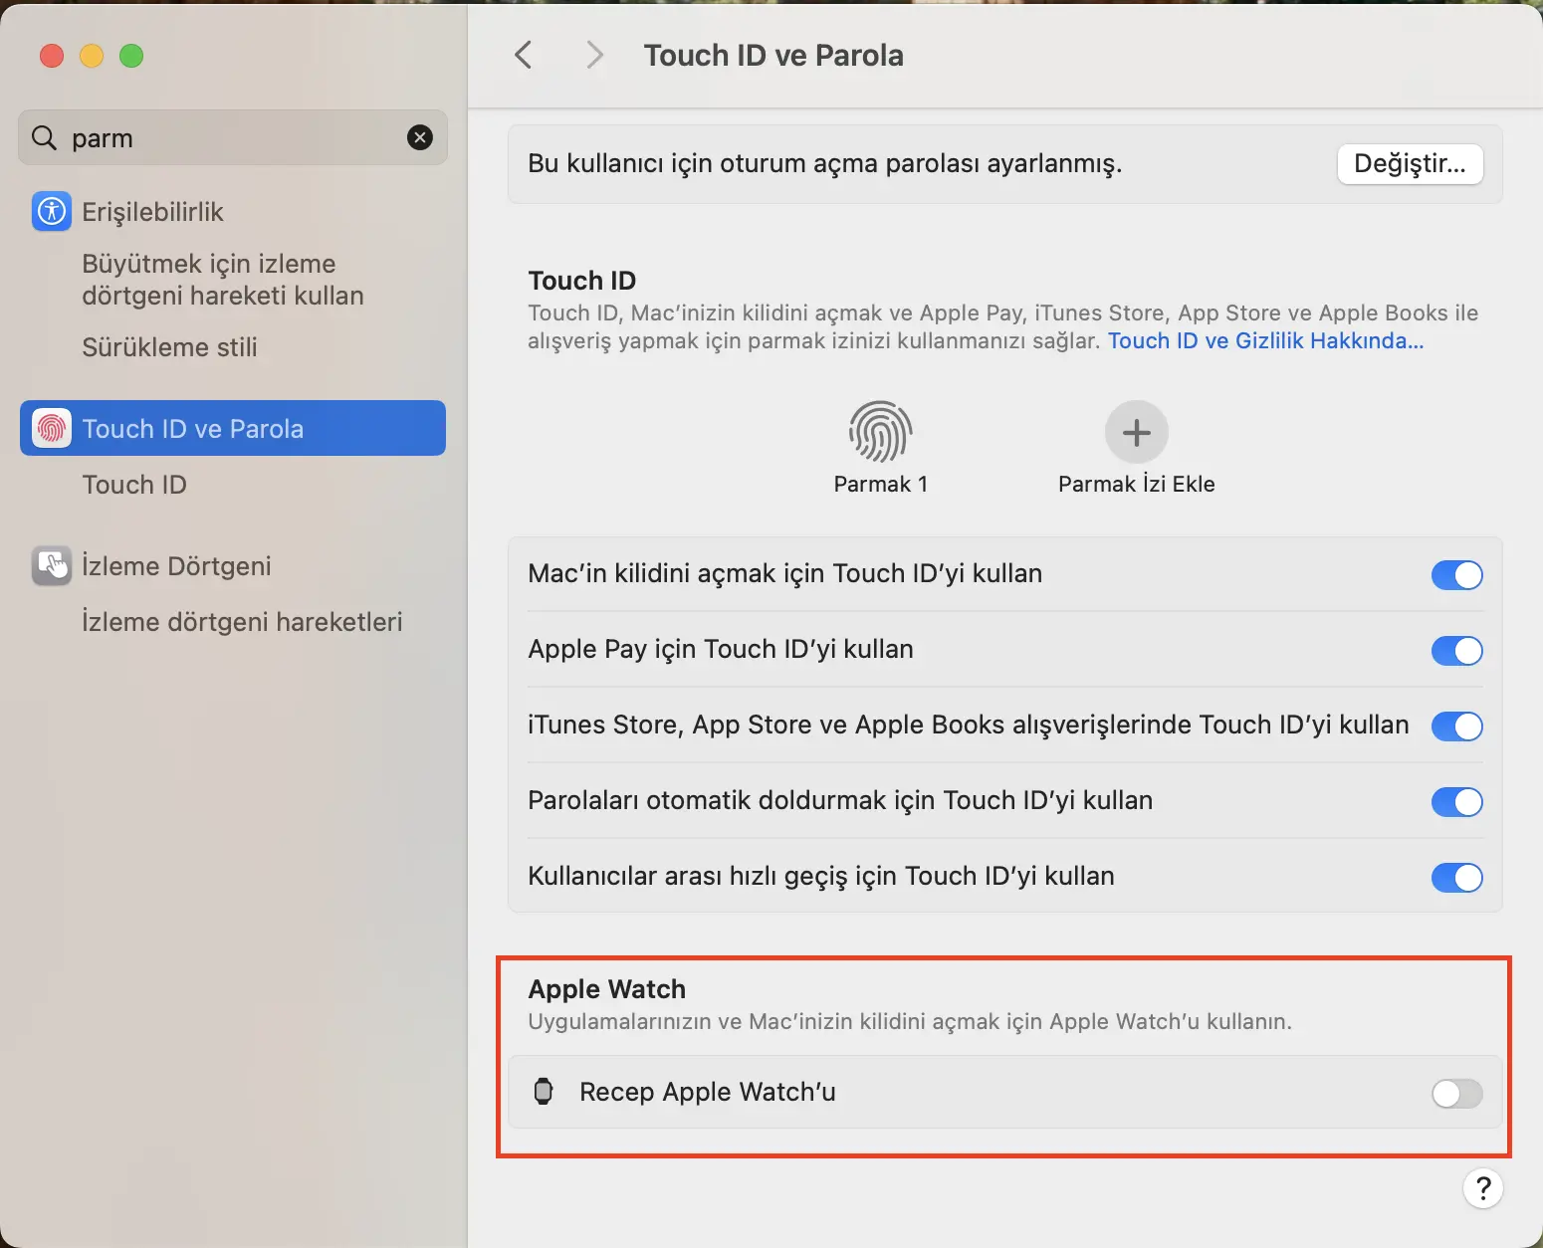Click the Parmak İzi Ekle label
Viewport: 1543px width, 1248px height.
(1136, 484)
